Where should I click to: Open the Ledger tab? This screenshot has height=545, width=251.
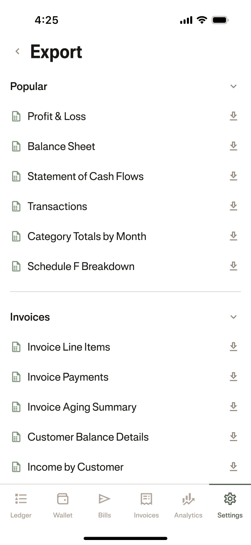[21, 504]
